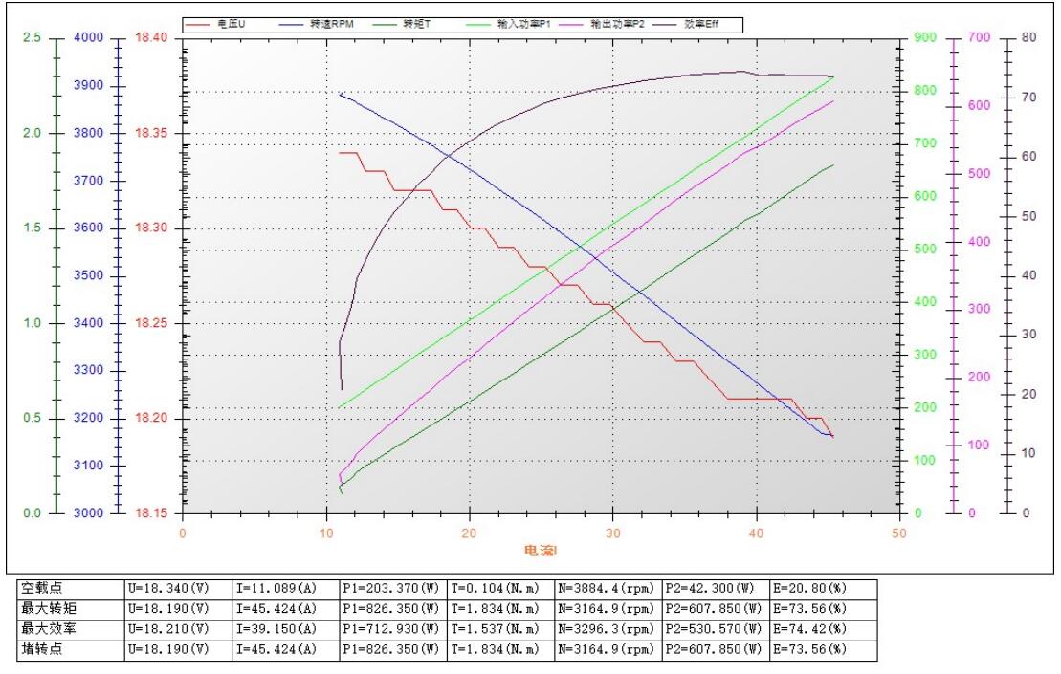Click the 电流I x-axis title
This screenshot has height=674, width=1061.
point(541,551)
